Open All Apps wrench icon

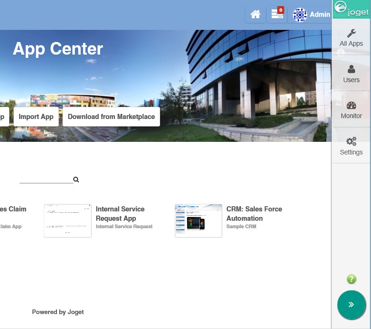point(351,34)
